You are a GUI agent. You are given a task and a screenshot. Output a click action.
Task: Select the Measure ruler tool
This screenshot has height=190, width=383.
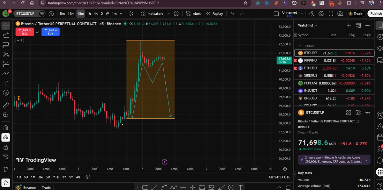click(x=6, y=105)
